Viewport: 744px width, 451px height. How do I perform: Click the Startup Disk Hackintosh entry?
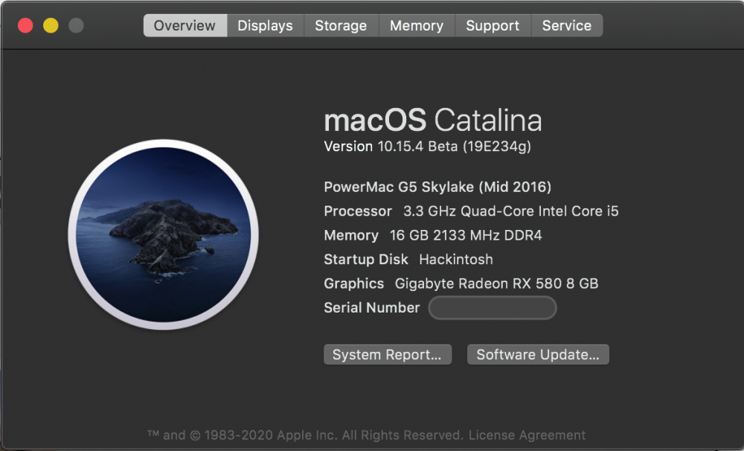coord(408,259)
